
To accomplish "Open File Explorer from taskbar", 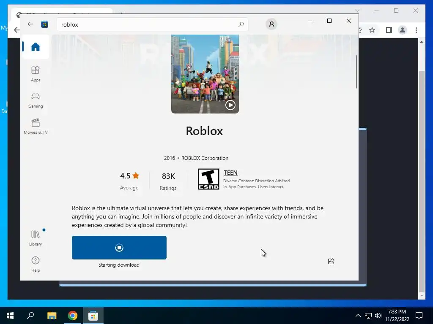I will click(52, 316).
